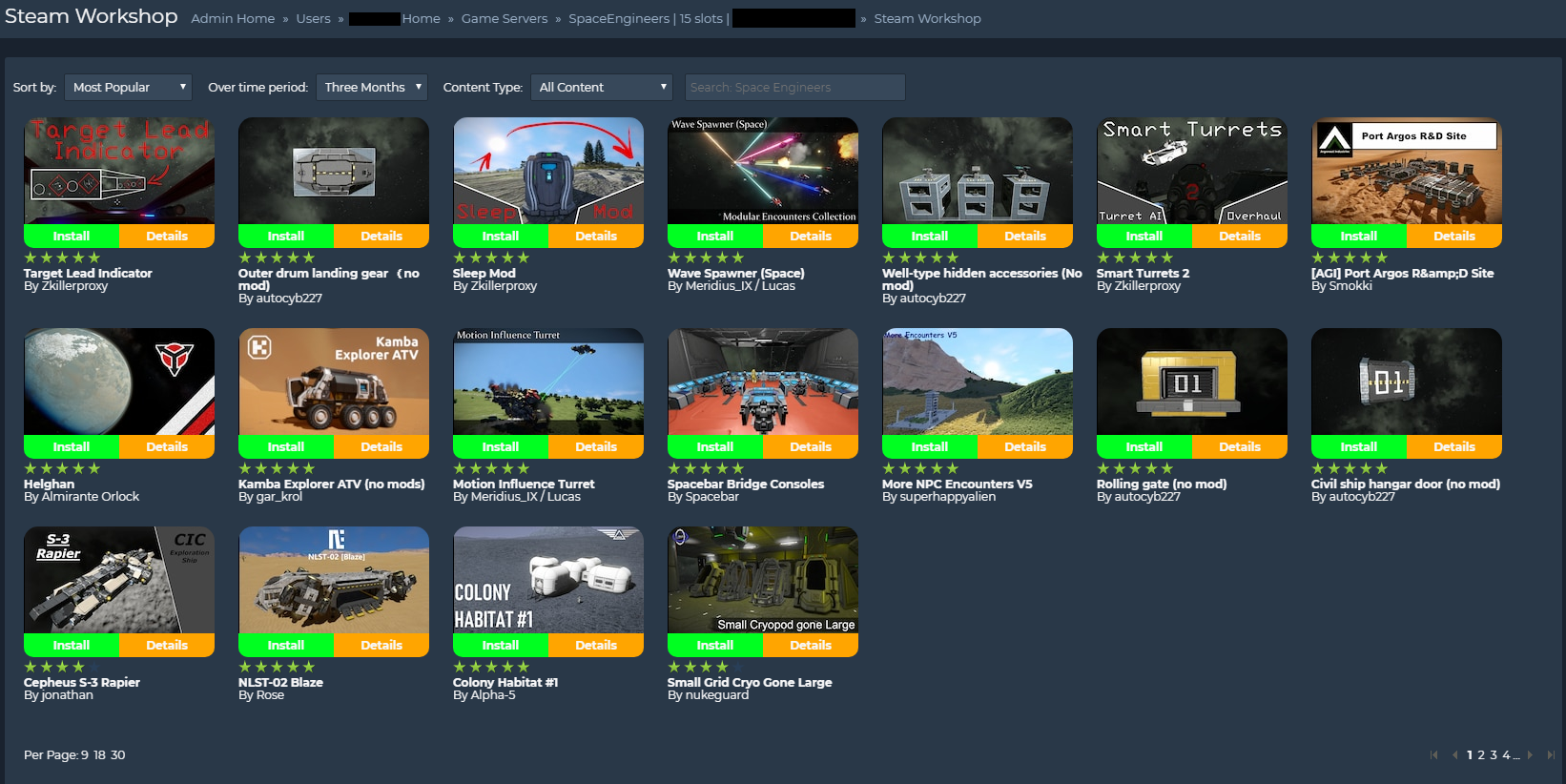Viewport: 1566px width, 784px height.
Task: Click the Small Cryopod gone Large thumbnail
Action: point(763,580)
